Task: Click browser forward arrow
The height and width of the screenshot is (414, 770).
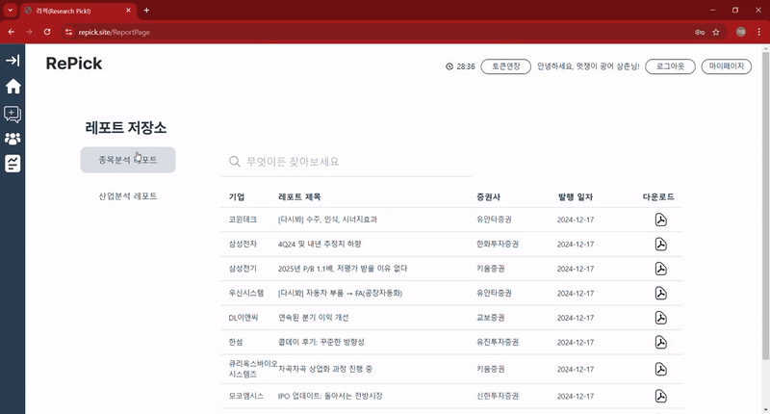Action: click(x=29, y=32)
